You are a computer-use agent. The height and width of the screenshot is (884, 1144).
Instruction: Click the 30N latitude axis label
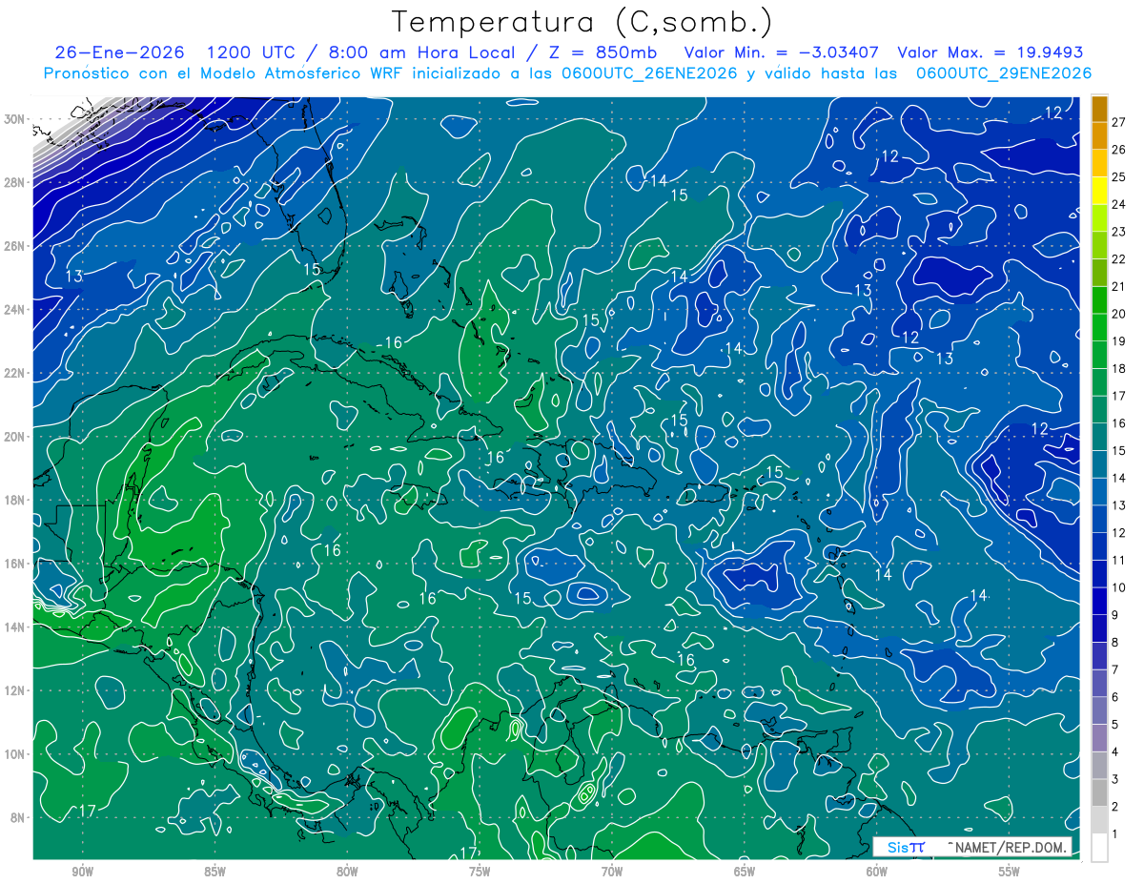coord(16,118)
